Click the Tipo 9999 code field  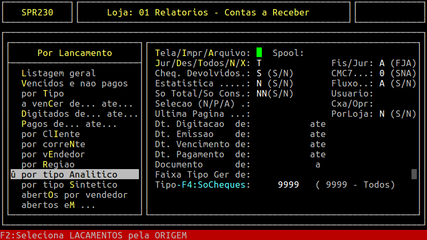[x=288, y=185]
